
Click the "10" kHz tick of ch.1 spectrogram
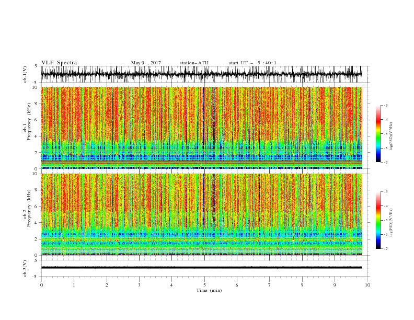click(x=36, y=87)
